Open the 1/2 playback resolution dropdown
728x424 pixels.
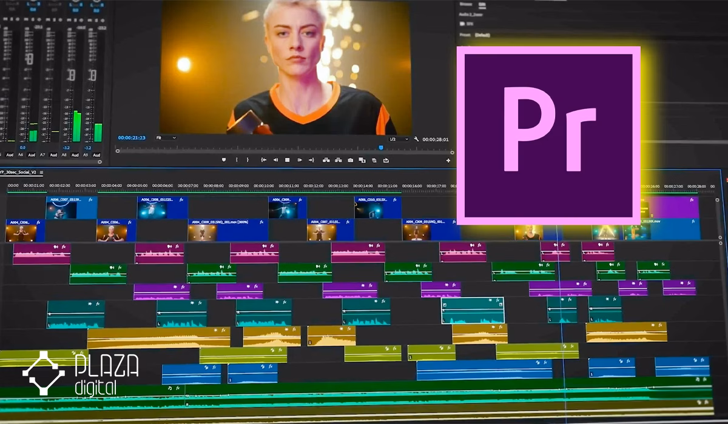point(399,139)
